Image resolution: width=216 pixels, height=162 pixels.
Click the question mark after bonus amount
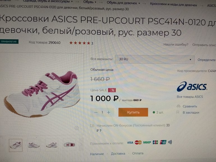pos(100,131)
